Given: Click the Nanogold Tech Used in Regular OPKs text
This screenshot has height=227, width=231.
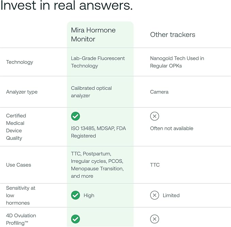Looking at the screenshot, I should pos(177,62).
